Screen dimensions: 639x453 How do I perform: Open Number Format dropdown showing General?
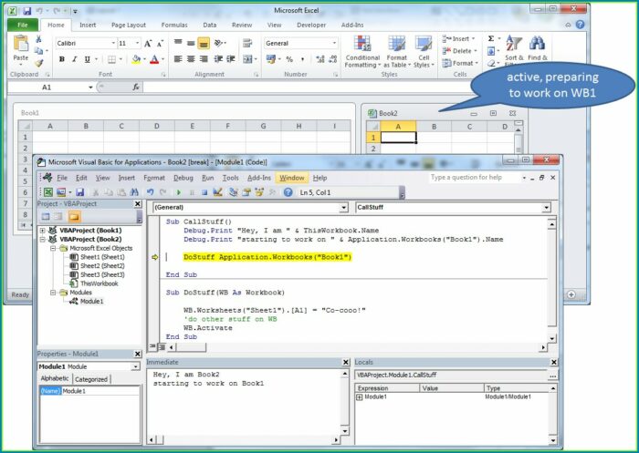335,43
